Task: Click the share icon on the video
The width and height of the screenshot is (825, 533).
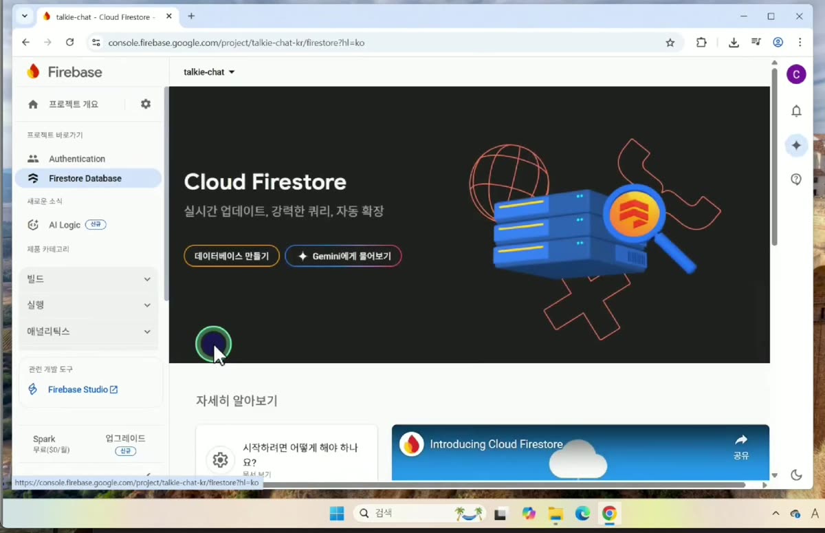Action: [741, 445]
